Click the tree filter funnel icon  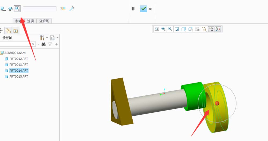(x=50, y=45)
